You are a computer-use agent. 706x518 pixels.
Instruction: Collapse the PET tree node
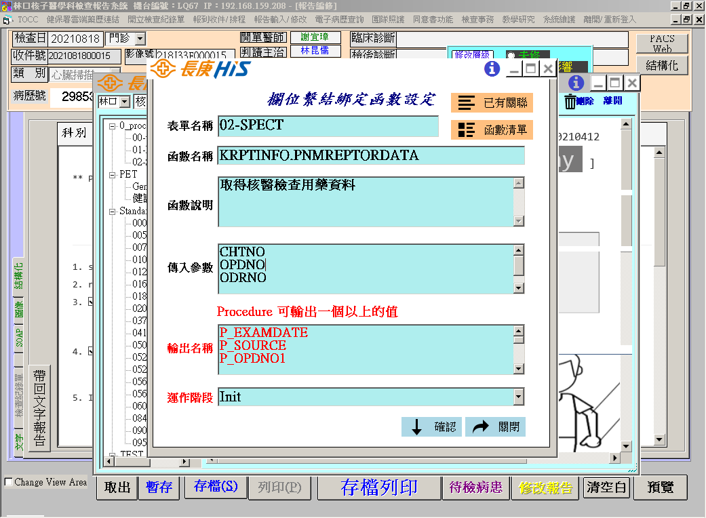point(113,174)
